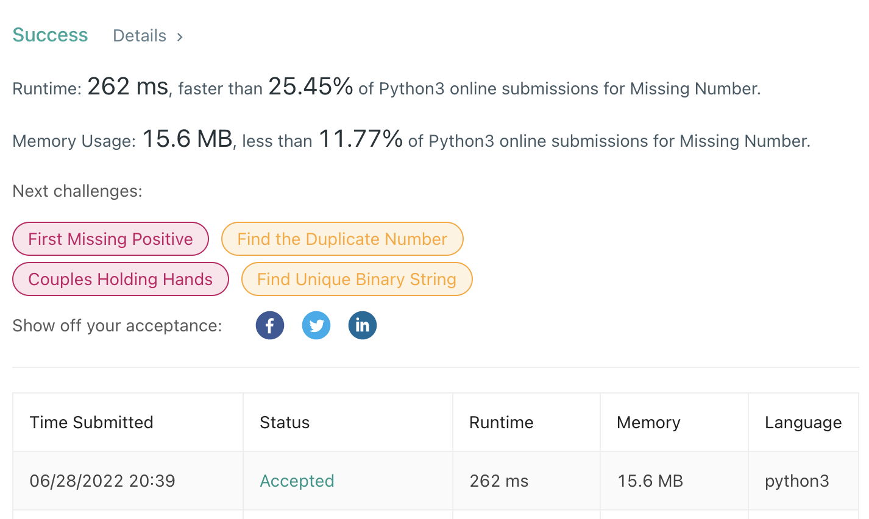This screenshot has width=869, height=519.
Task: Share your acceptance on Facebook
Action: click(270, 325)
